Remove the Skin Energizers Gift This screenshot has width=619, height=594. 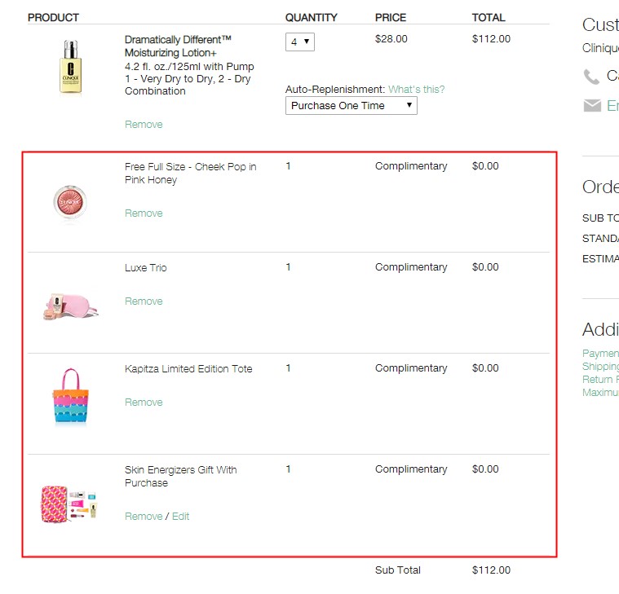click(144, 517)
